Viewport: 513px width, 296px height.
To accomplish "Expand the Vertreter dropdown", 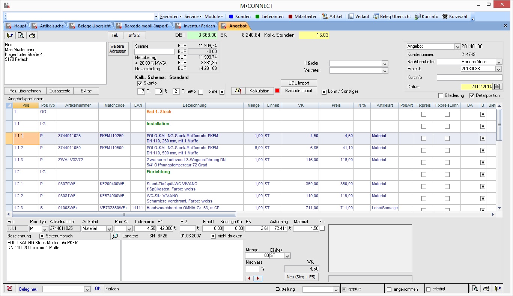I will pos(385,71).
